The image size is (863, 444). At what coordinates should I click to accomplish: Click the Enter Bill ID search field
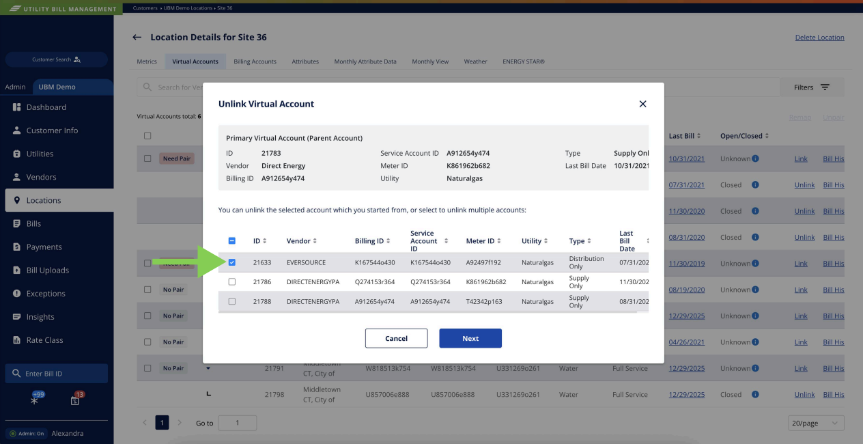[57, 374]
